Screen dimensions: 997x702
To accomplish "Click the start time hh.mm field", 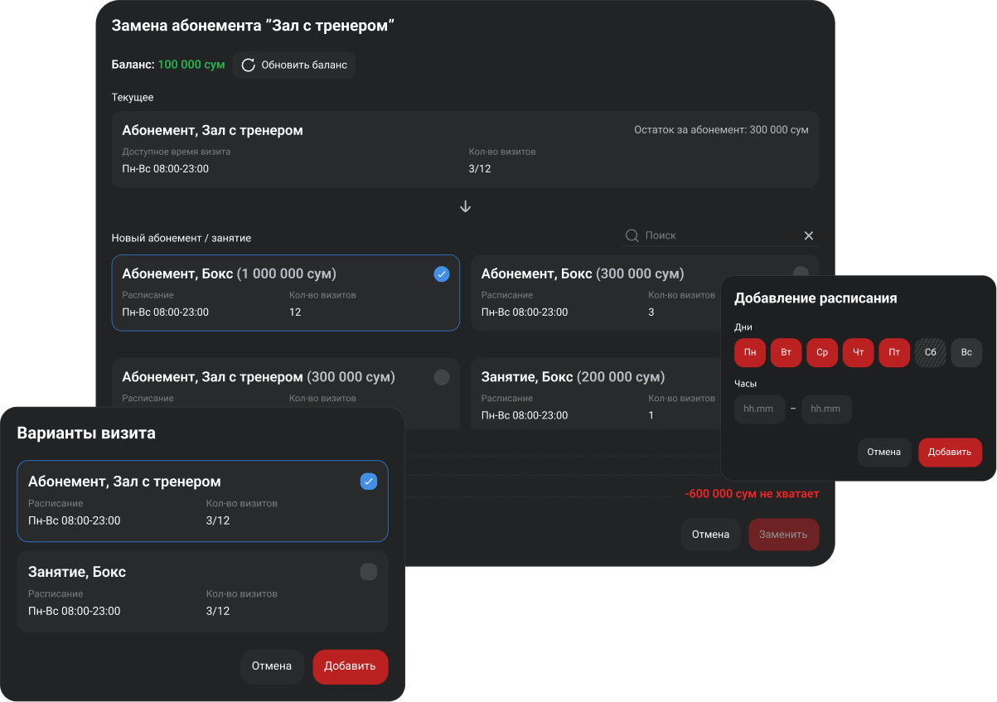I will [759, 409].
